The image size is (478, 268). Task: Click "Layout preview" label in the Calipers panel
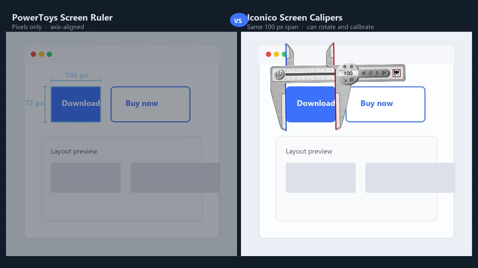tap(309, 151)
